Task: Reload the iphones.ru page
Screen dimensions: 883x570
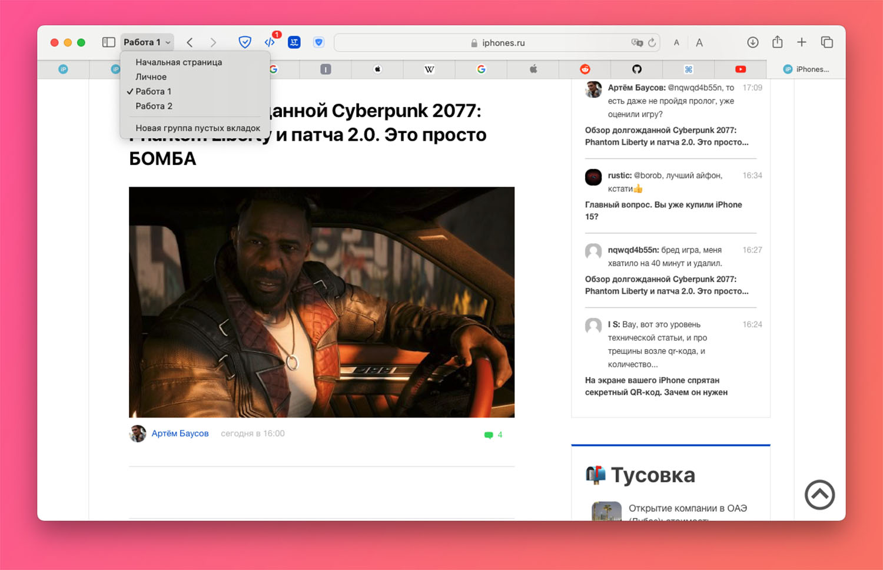Action: 652,43
